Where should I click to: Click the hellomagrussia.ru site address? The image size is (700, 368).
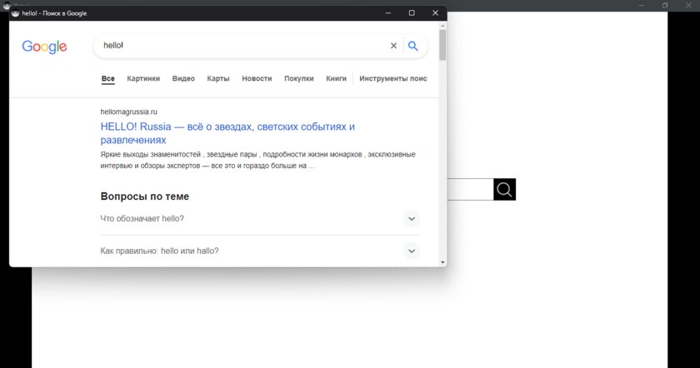click(x=128, y=112)
